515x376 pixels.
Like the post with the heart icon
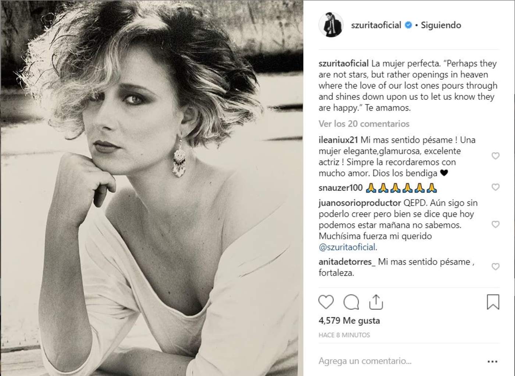326,302
